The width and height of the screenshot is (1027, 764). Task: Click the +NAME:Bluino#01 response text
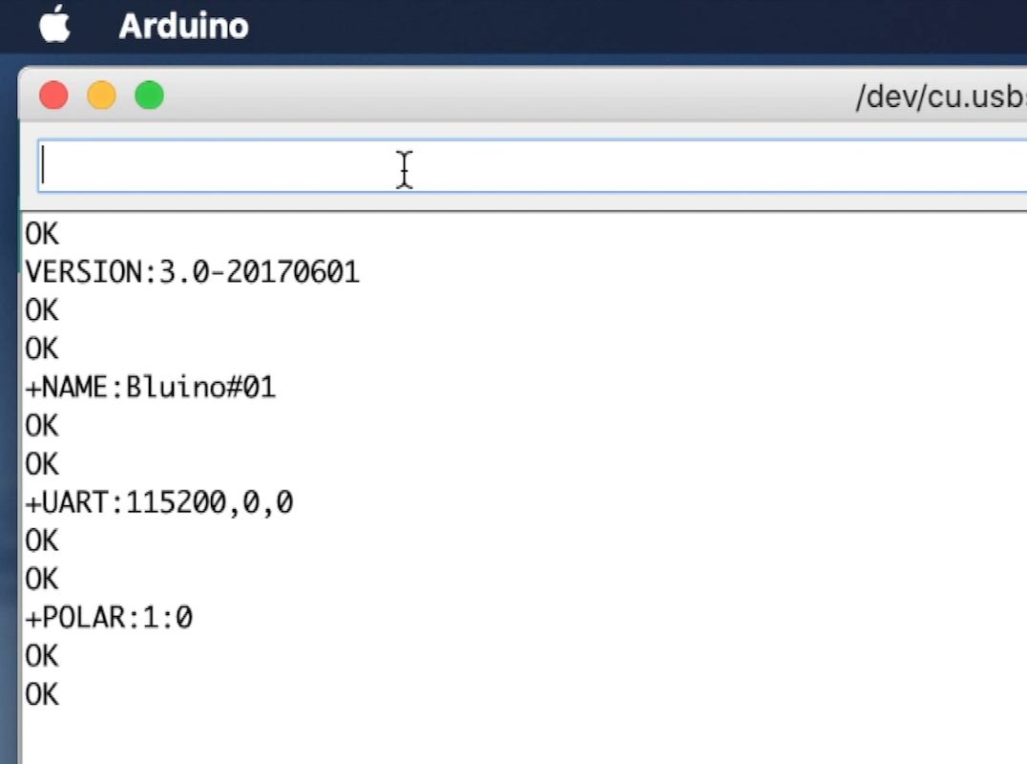point(150,387)
